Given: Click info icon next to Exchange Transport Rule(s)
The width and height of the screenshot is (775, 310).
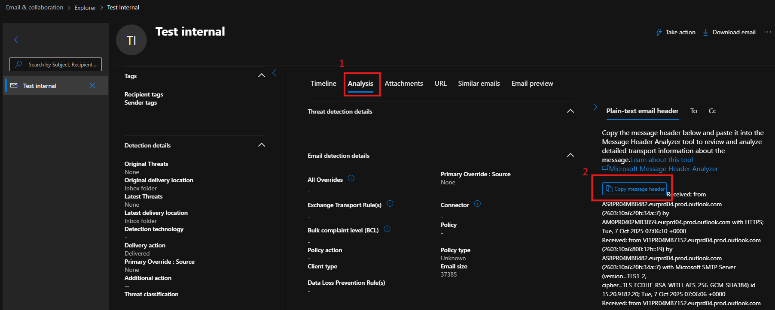Looking at the screenshot, I should [390, 204].
